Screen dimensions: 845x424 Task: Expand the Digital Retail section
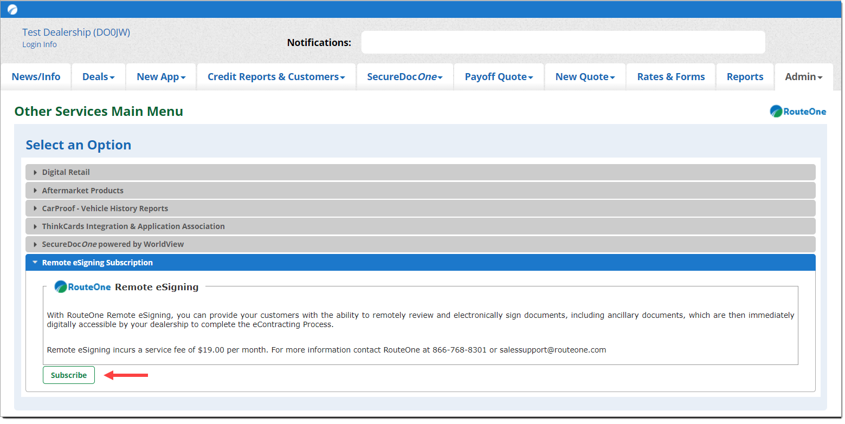421,172
